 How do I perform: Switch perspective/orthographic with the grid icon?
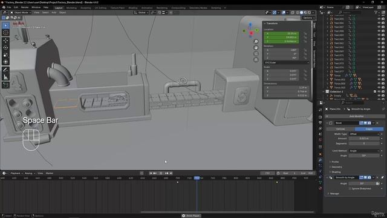[256, 59]
